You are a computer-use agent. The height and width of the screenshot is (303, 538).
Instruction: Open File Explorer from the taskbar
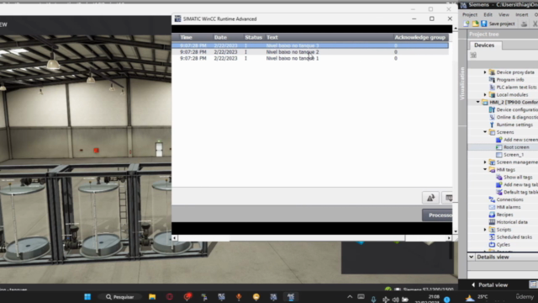(152, 297)
